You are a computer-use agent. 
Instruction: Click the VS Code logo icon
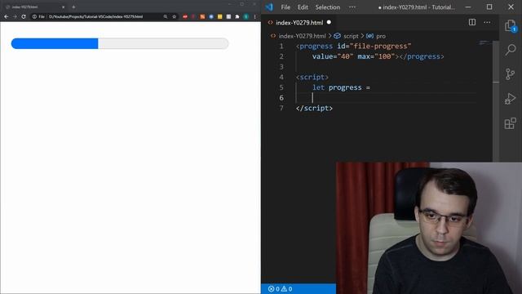pyautogui.click(x=269, y=7)
